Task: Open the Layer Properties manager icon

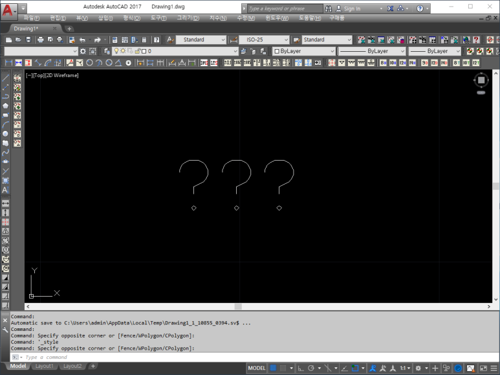Action: [x=107, y=51]
